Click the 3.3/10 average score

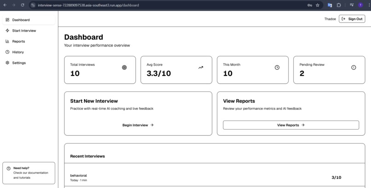[x=158, y=74]
